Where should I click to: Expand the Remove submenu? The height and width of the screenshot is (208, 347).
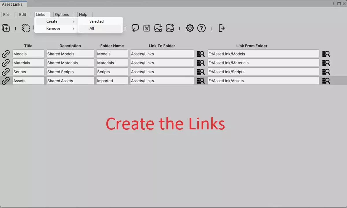click(56, 28)
